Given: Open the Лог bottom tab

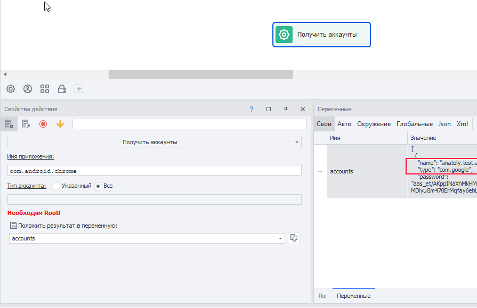Looking at the screenshot, I should 323,296.
